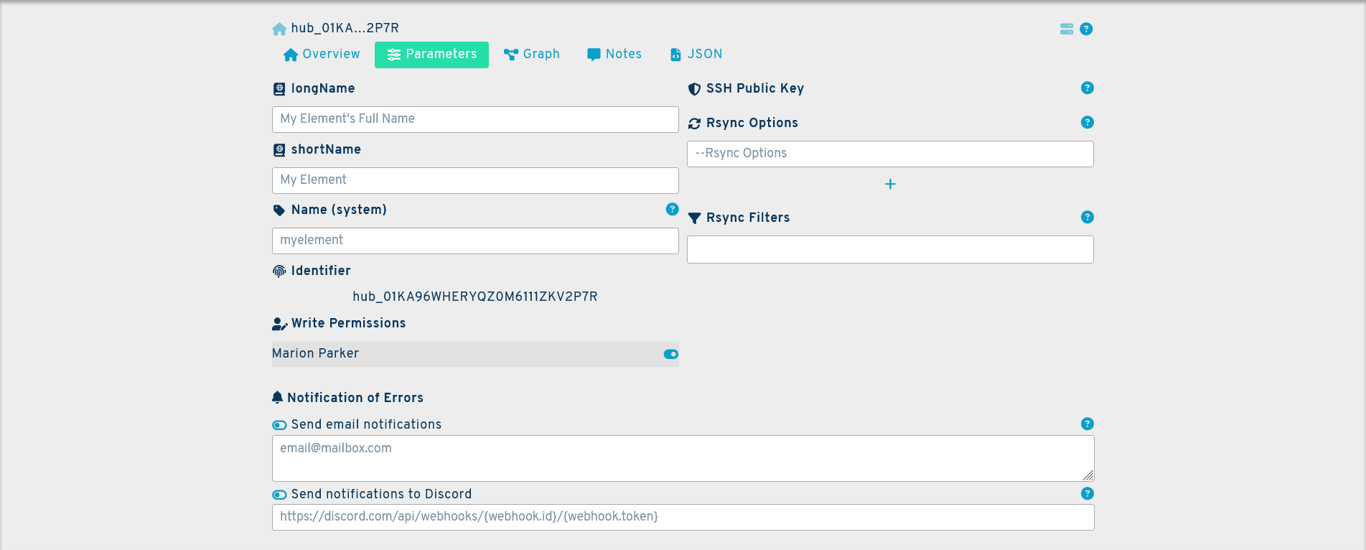Open help for Rsync Options
The height and width of the screenshot is (550, 1366).
(x=1087, y=122)
